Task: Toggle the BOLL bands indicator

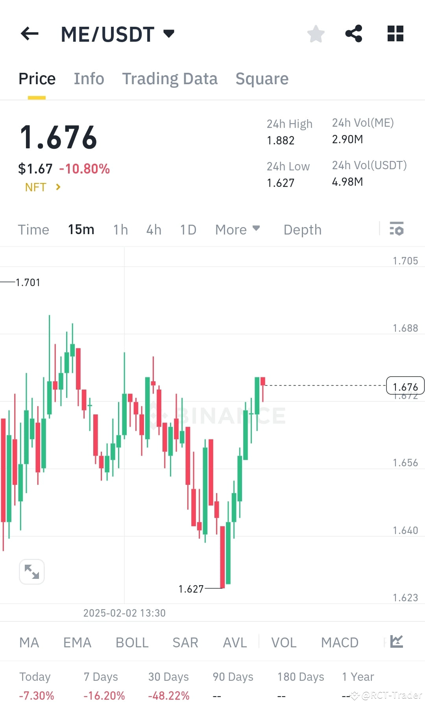Action: (131, 641)
